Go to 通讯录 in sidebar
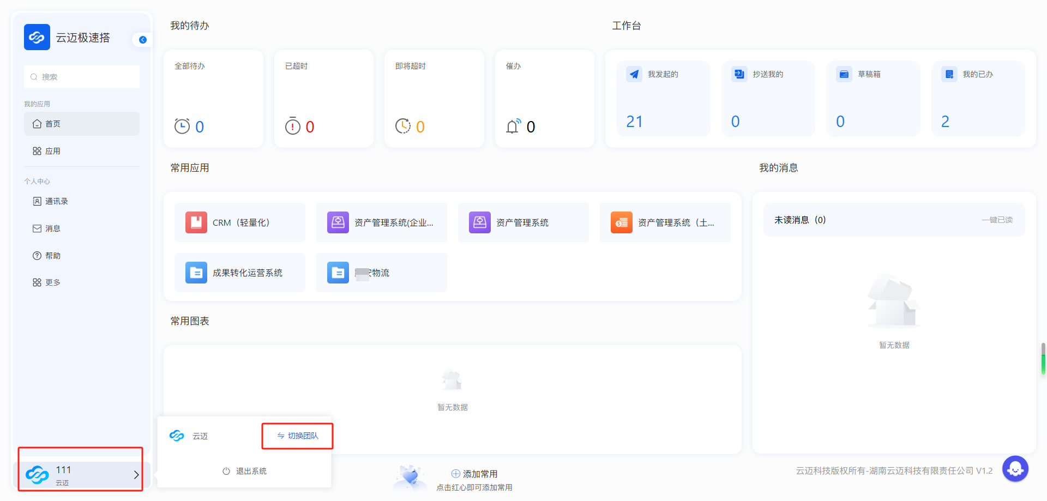This screenshot has height=501, width=1047. 56,201
